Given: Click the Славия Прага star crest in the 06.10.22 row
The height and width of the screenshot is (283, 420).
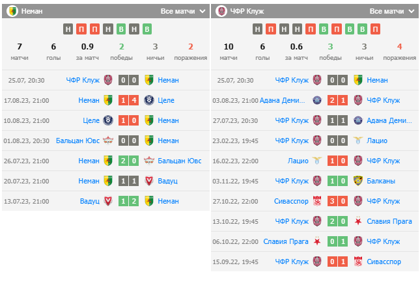Looking at the screenshot, I should 317,241.
